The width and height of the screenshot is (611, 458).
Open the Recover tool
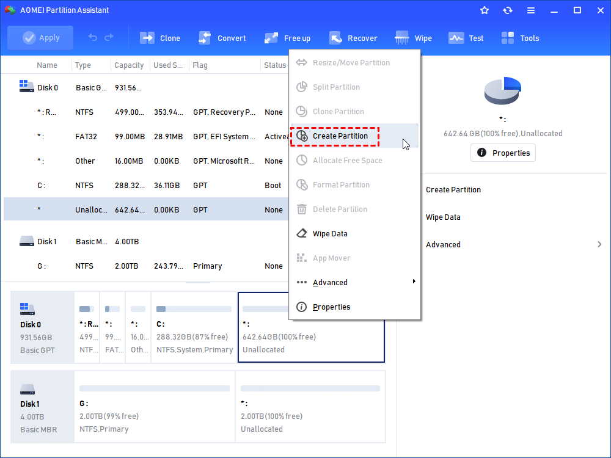pos(353,38)
